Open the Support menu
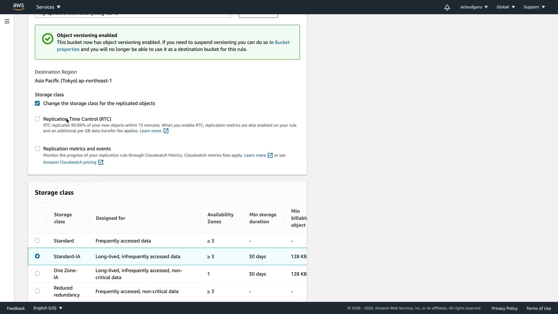The image size is (558, 314). 534,7
